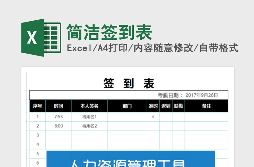Click the subtitle Excel/A4打印/内容随意修改/自带格式

(153, 48)
